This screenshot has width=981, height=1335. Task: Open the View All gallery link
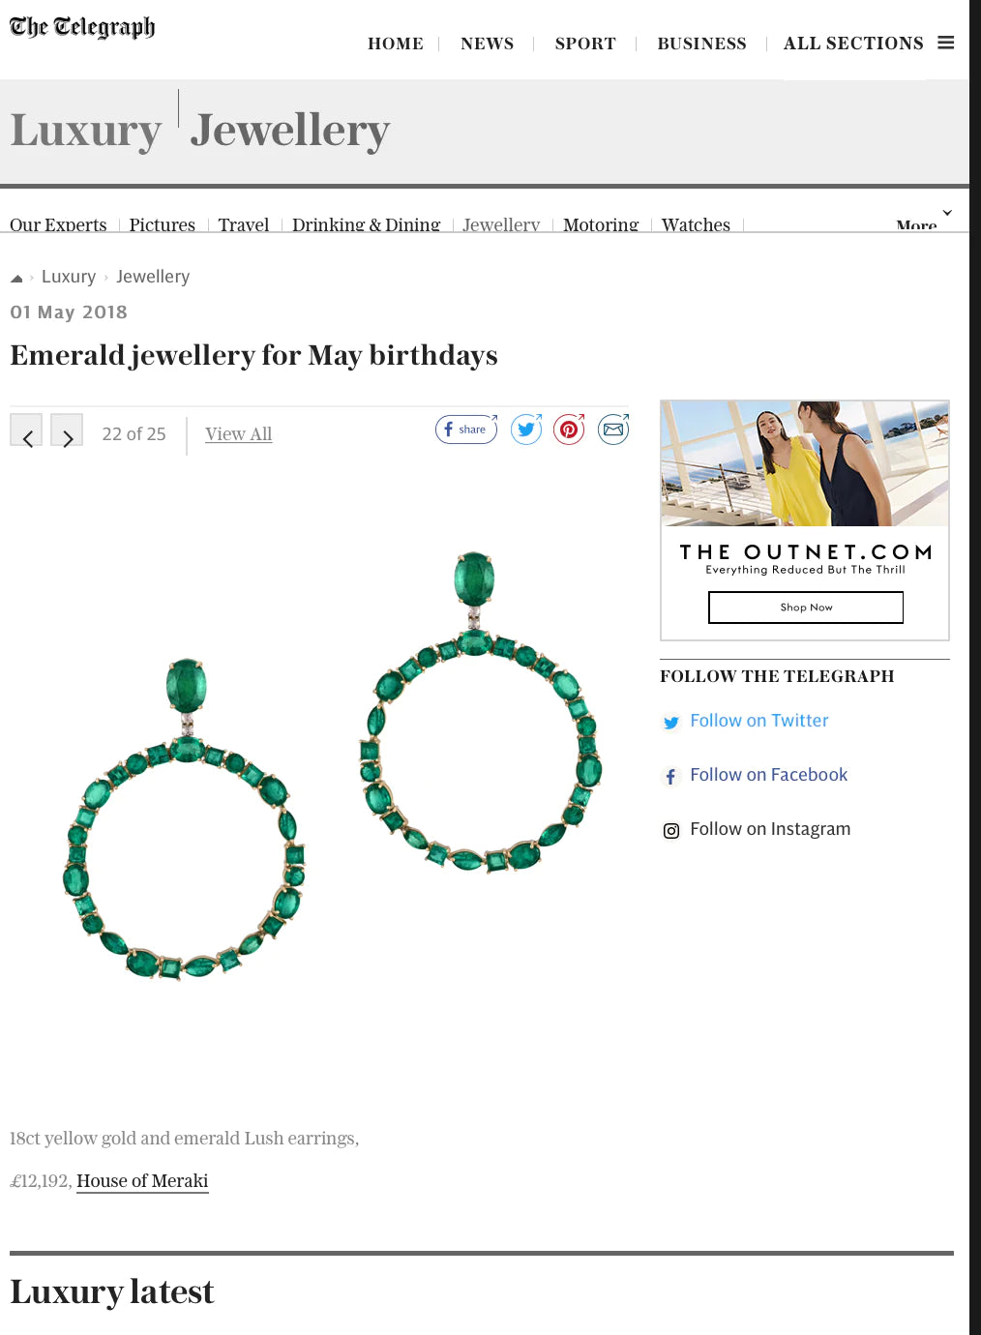pos(238,434)
